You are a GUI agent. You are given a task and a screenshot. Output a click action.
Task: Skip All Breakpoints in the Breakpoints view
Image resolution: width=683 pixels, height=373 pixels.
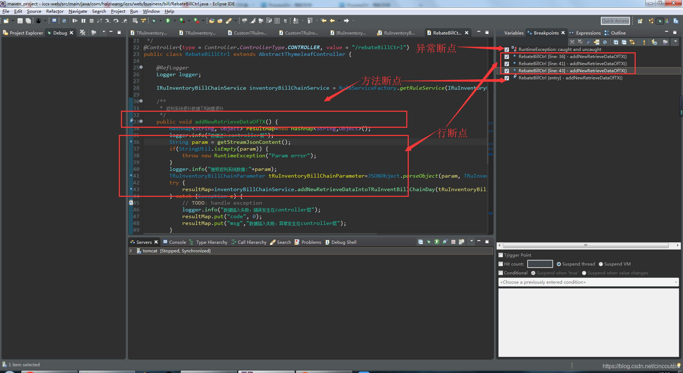coord(588,42)
